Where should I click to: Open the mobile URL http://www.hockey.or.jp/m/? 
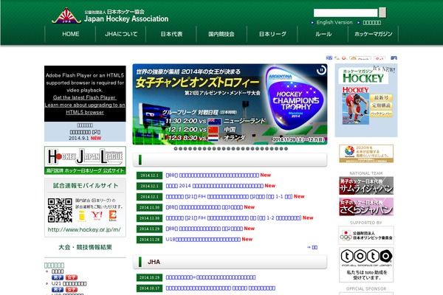84,229
